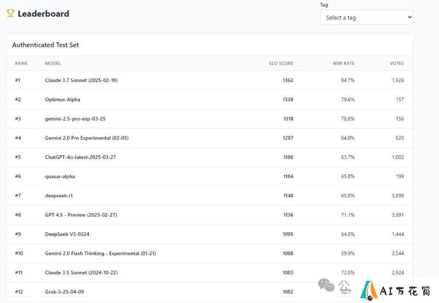Screen dimensions: 439x303
Task: Select gemini-2.5-pro-exp-03-25 model name
Action: [x=76, y=119]
